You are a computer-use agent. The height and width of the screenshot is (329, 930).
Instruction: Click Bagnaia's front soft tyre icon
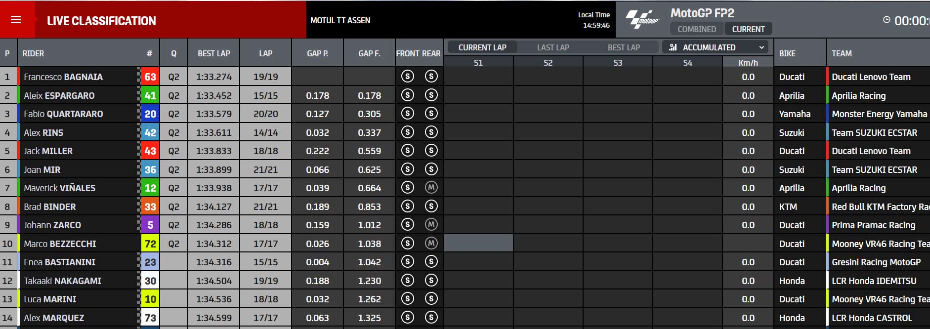tap(407, 76)
